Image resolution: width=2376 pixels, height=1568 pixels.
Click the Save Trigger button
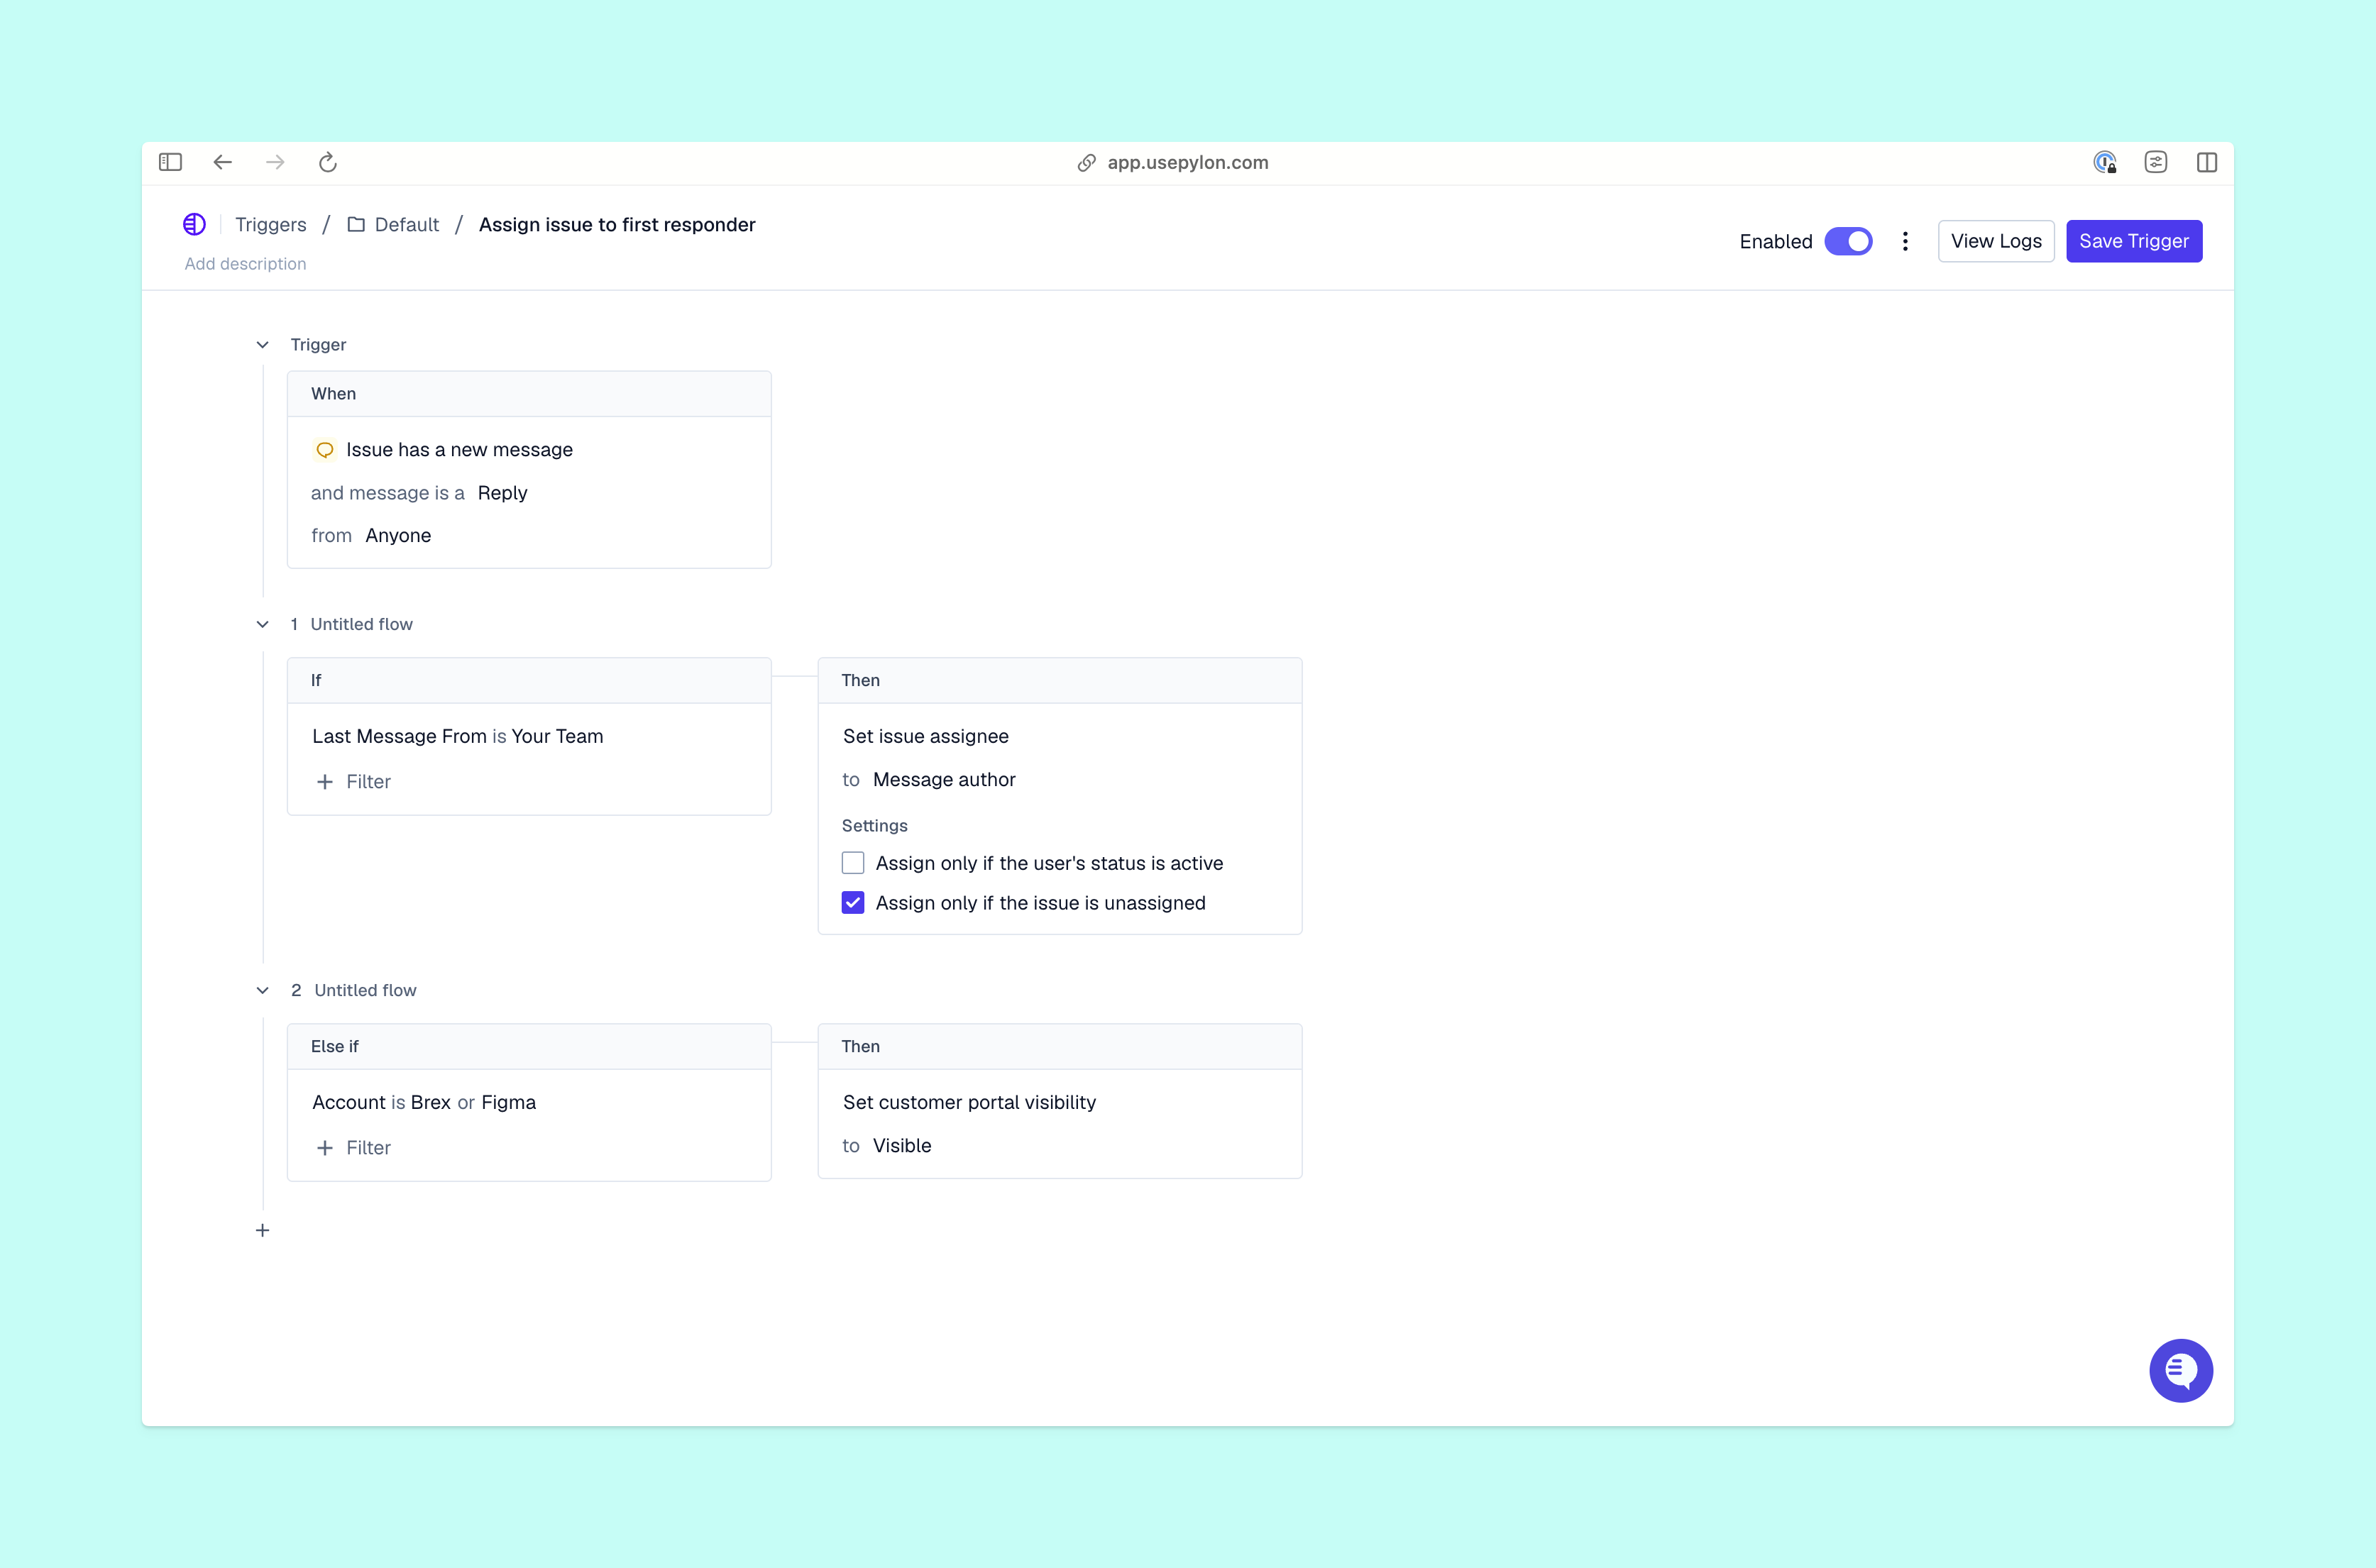pos(2133,241)
